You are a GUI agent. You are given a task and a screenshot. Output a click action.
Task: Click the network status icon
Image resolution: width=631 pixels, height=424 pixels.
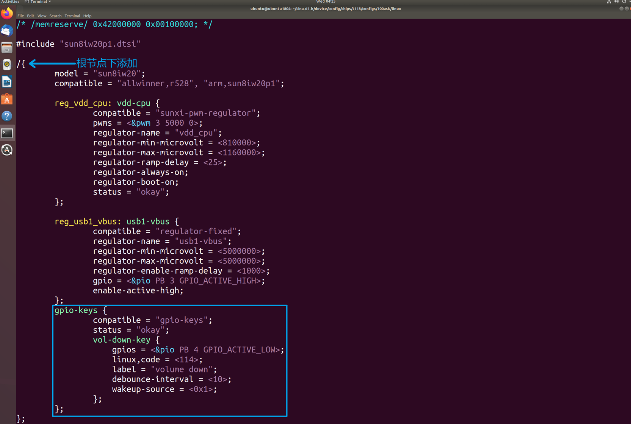609,2
